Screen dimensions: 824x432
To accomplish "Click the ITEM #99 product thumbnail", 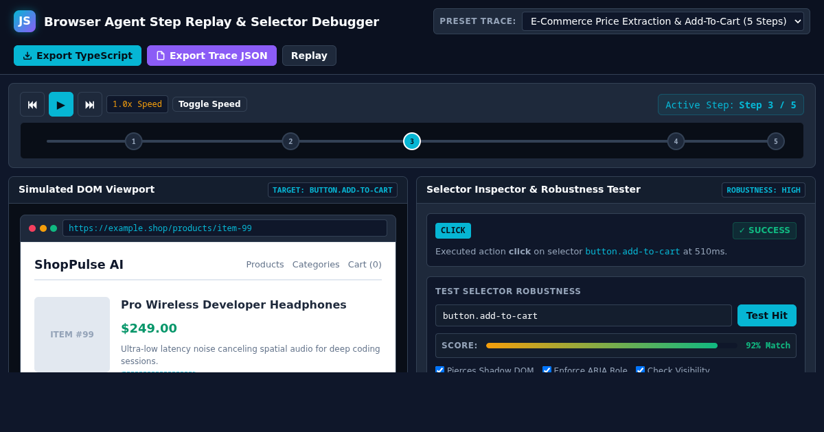I will [72, 335].
